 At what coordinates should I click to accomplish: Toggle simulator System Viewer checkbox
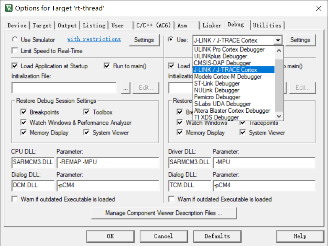(x=86, y=132)
